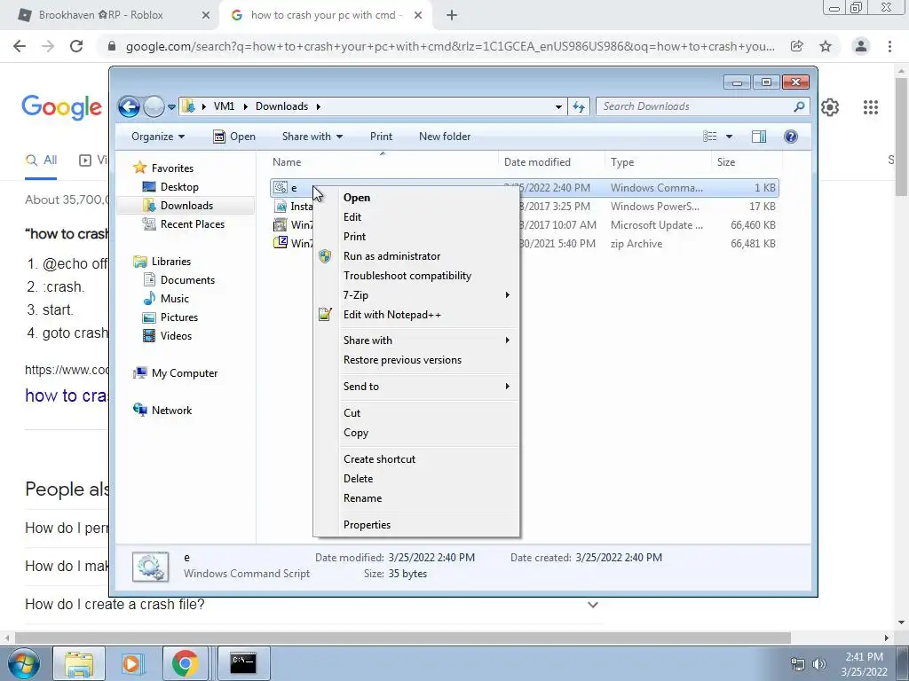This screenshot has height=681, width=909.
Task: Click the Explorer Forward arrow button
Action: click(154, 106)
